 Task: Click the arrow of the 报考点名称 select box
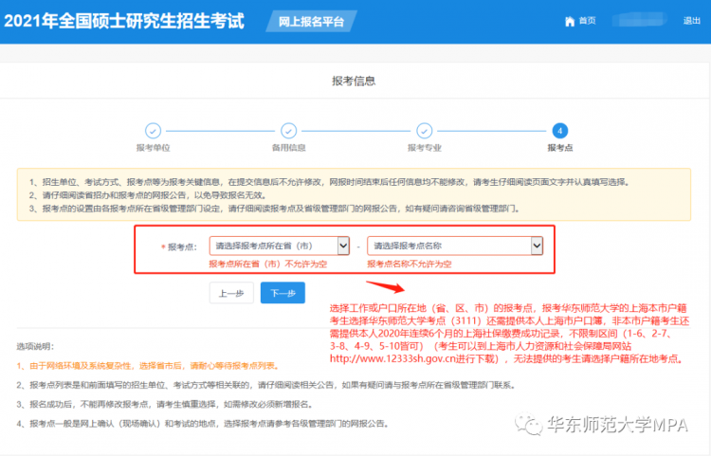pos(537,246)
